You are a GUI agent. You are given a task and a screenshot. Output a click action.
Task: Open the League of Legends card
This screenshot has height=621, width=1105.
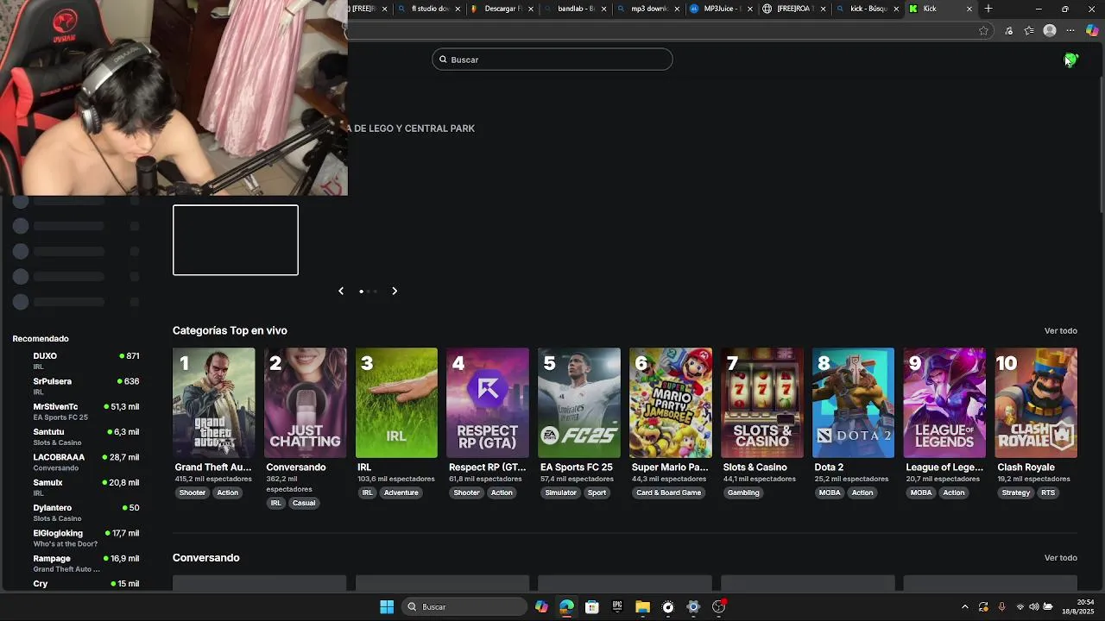pos(944,403)
